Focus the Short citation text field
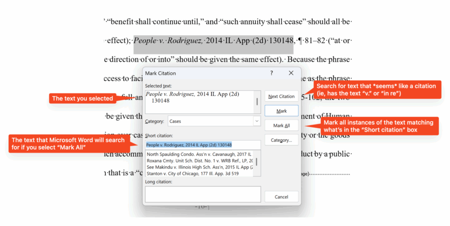This screenshot has height=226, width=450. tap(203, 145)
